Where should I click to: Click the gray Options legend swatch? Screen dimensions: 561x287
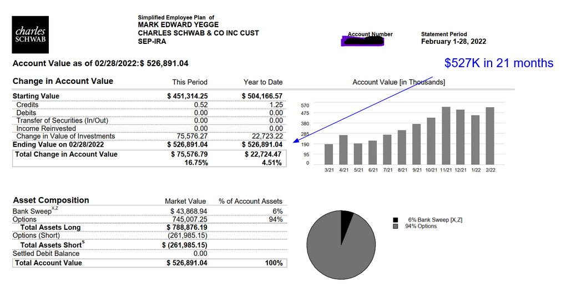click(x=395, y=226)
